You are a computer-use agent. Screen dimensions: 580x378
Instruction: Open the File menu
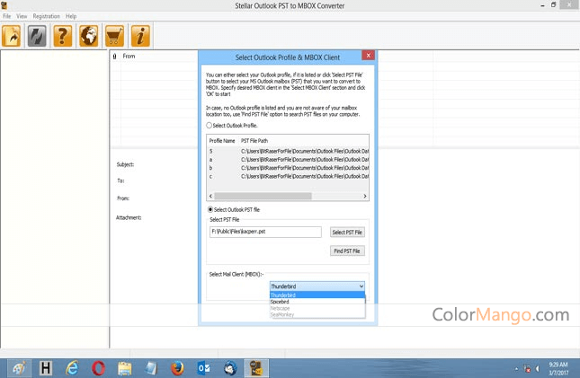[7, 16]
